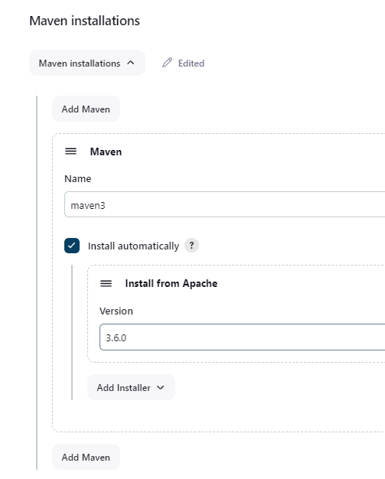Click the upward chevron in Maven installations button
Image resolution: width=385 pixels, height=479 pixels.
pyautogui.click(x=131, y=63)
